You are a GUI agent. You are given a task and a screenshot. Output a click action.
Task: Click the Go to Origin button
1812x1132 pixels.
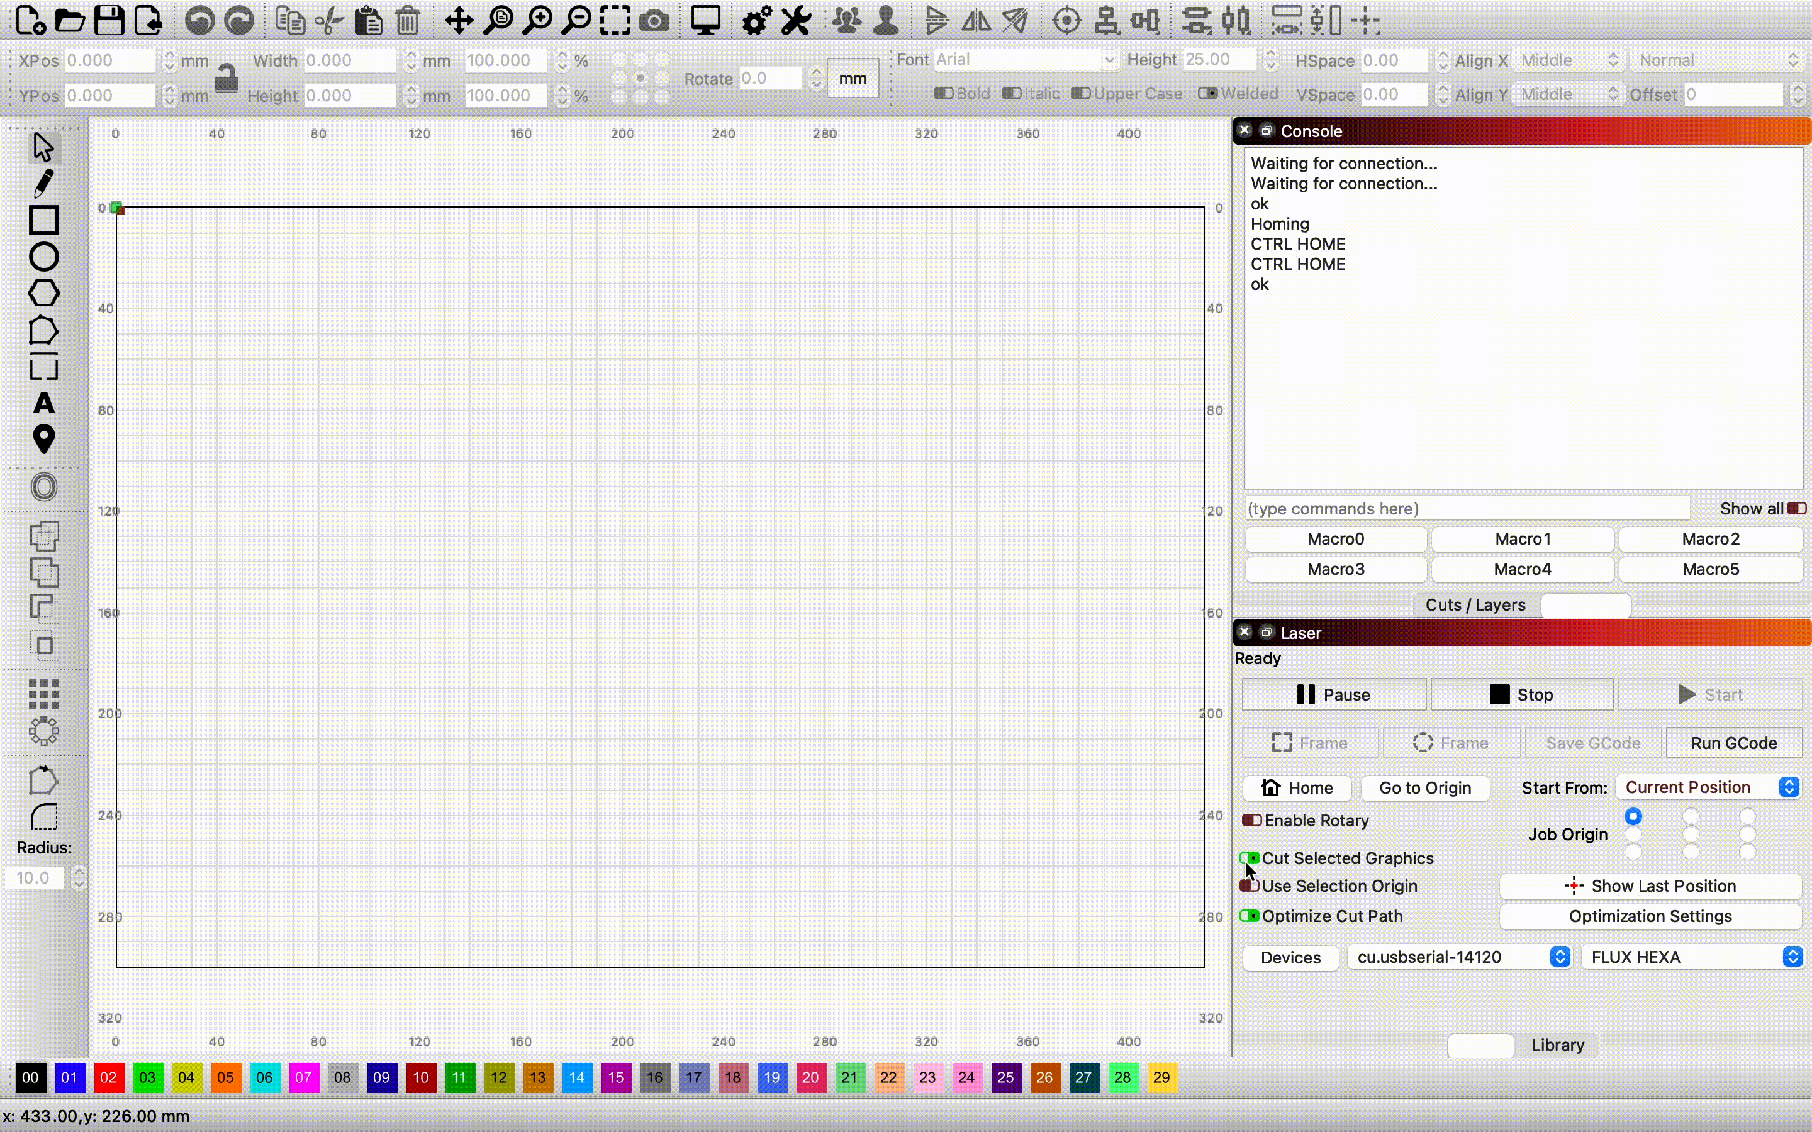pos(1424,787)
